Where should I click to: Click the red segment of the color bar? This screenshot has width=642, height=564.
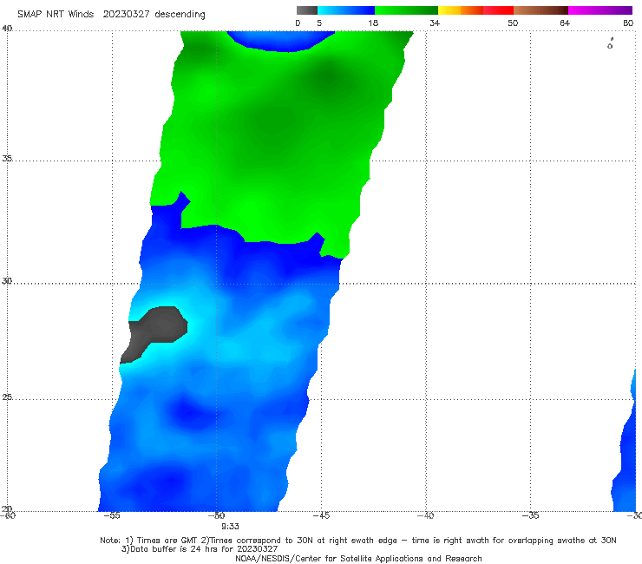498,10
